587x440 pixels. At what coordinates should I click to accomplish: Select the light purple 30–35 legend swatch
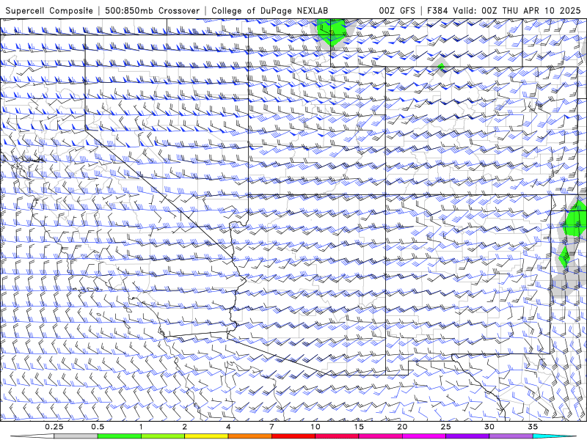(511, 436)
